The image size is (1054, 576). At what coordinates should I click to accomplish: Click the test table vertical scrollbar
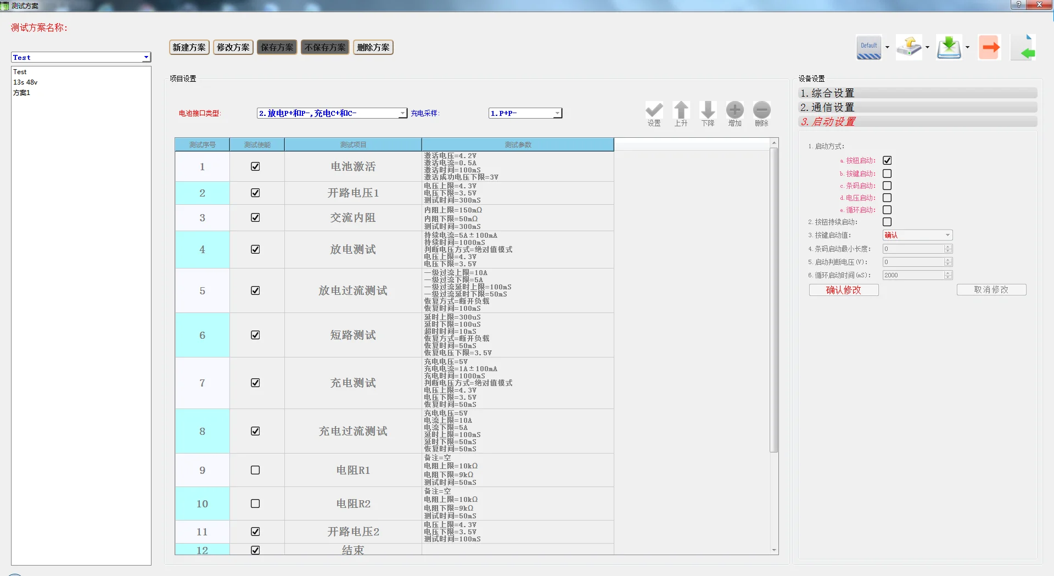tap(774, 300)
